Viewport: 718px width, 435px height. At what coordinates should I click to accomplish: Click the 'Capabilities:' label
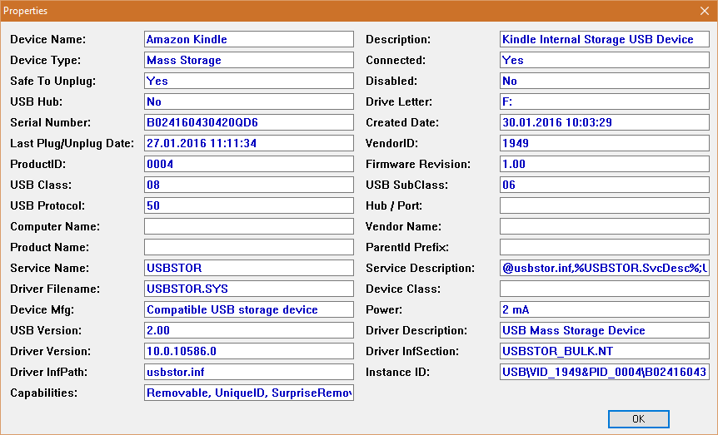pyautogui.click(x=44, y=393)
